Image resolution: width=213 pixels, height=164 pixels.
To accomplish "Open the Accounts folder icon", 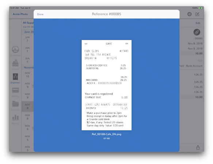I will [15, 104].
